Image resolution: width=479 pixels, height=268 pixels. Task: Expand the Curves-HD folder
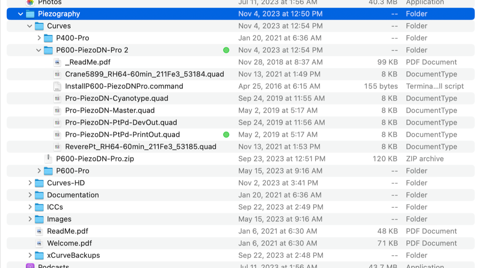pos(30,183)
